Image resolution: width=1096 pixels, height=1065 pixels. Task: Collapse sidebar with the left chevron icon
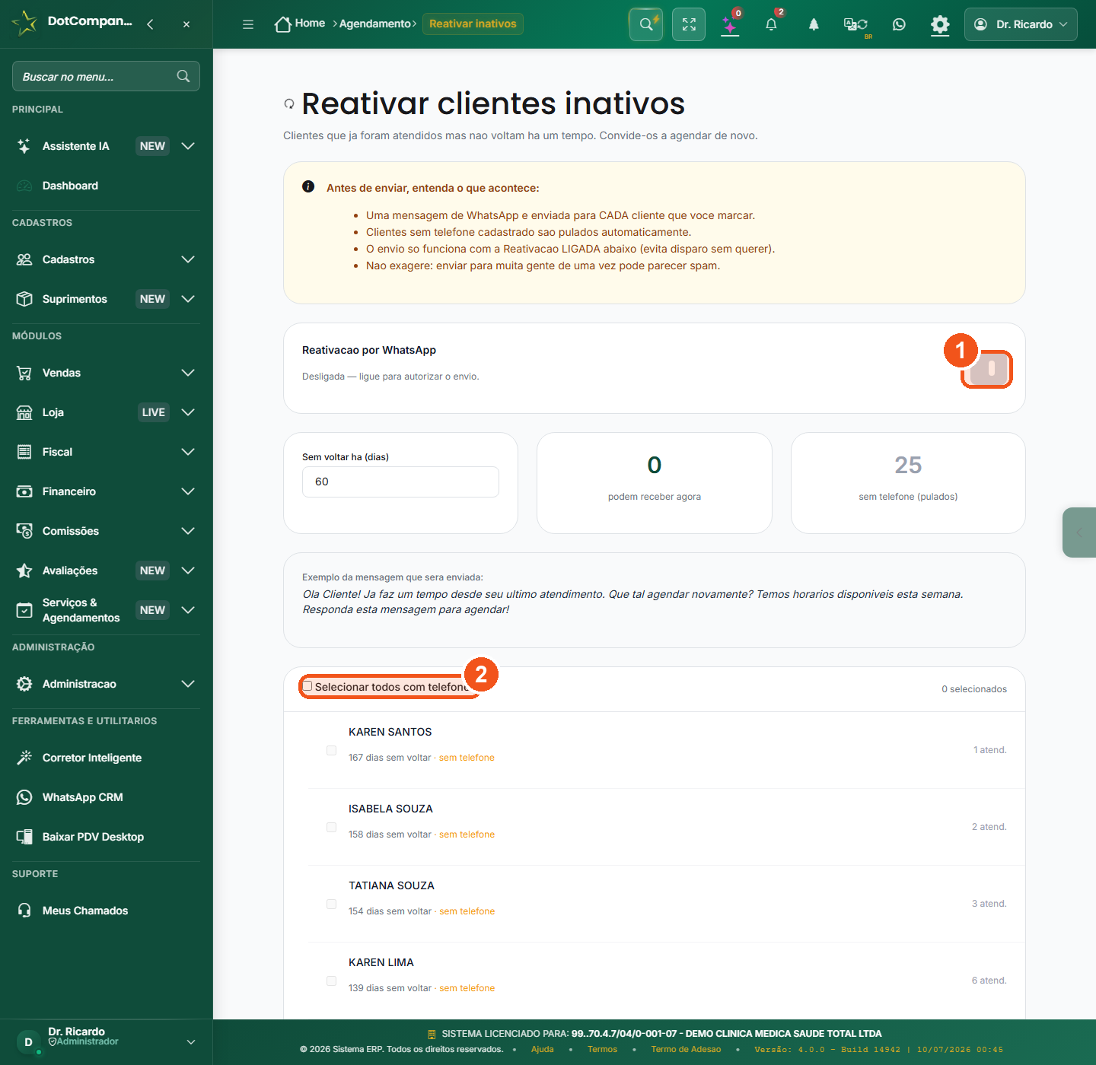coord(150,24)
